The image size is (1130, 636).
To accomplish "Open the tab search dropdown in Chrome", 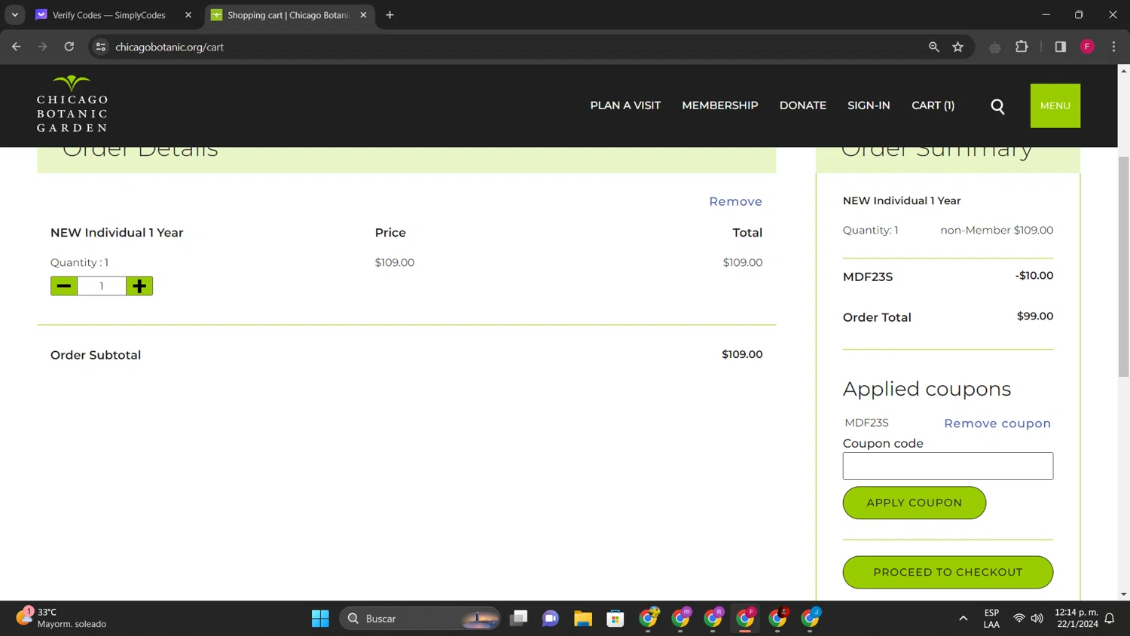I will tap(15, 15).
